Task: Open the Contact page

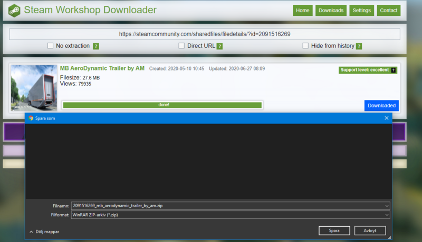Action: click(x=389, y=11)
